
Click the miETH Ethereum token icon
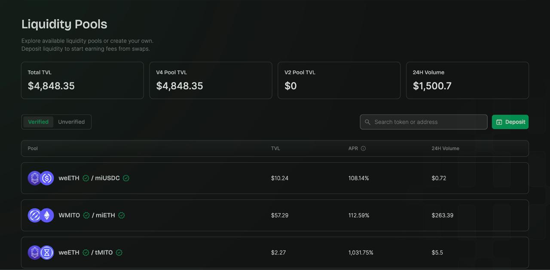click(x=47, y=215)
